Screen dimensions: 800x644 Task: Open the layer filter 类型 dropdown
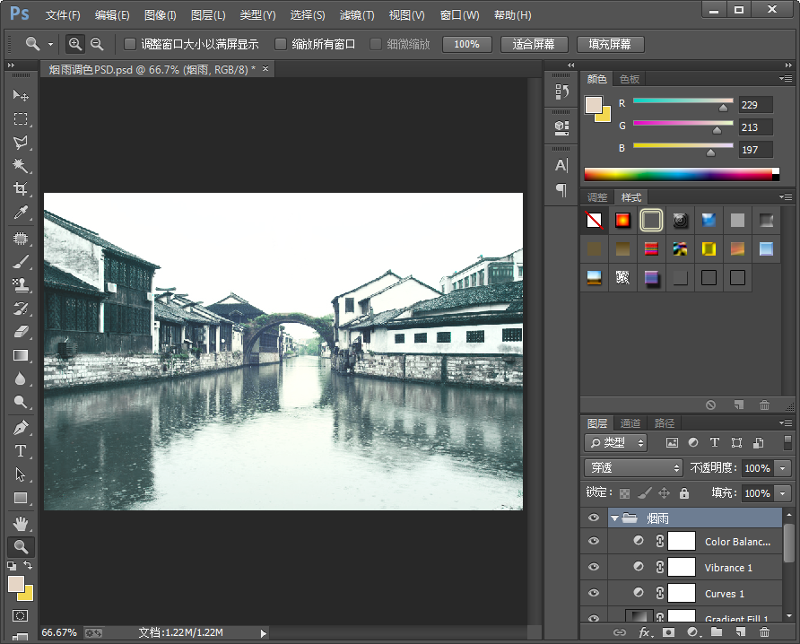(616, 442)
